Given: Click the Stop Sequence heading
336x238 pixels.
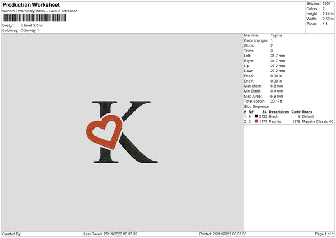Looking at the screenshot, I should tap(256, 107).
